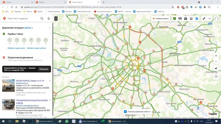
Task: Uncheck 'Показать дорожные события' checkbox
Action: [x=125, y=112]
